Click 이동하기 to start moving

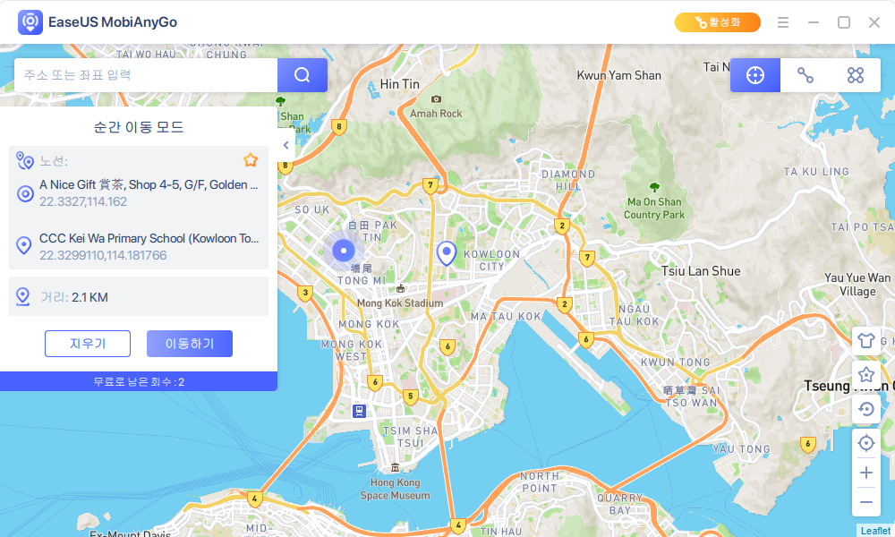tap(189, 343)
